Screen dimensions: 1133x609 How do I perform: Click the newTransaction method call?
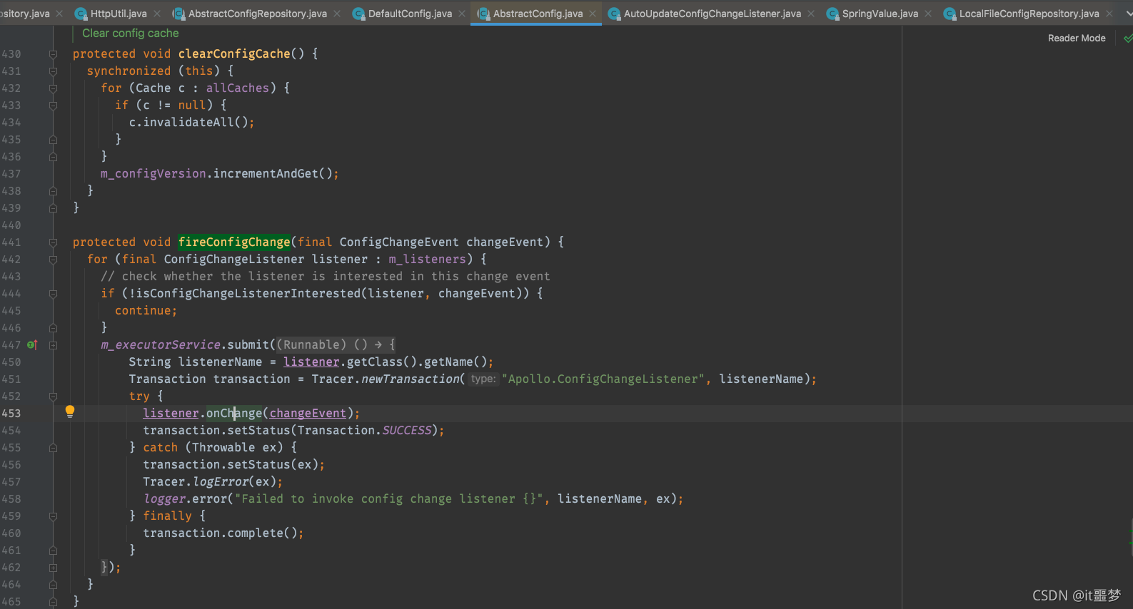[x=410, y=379]
